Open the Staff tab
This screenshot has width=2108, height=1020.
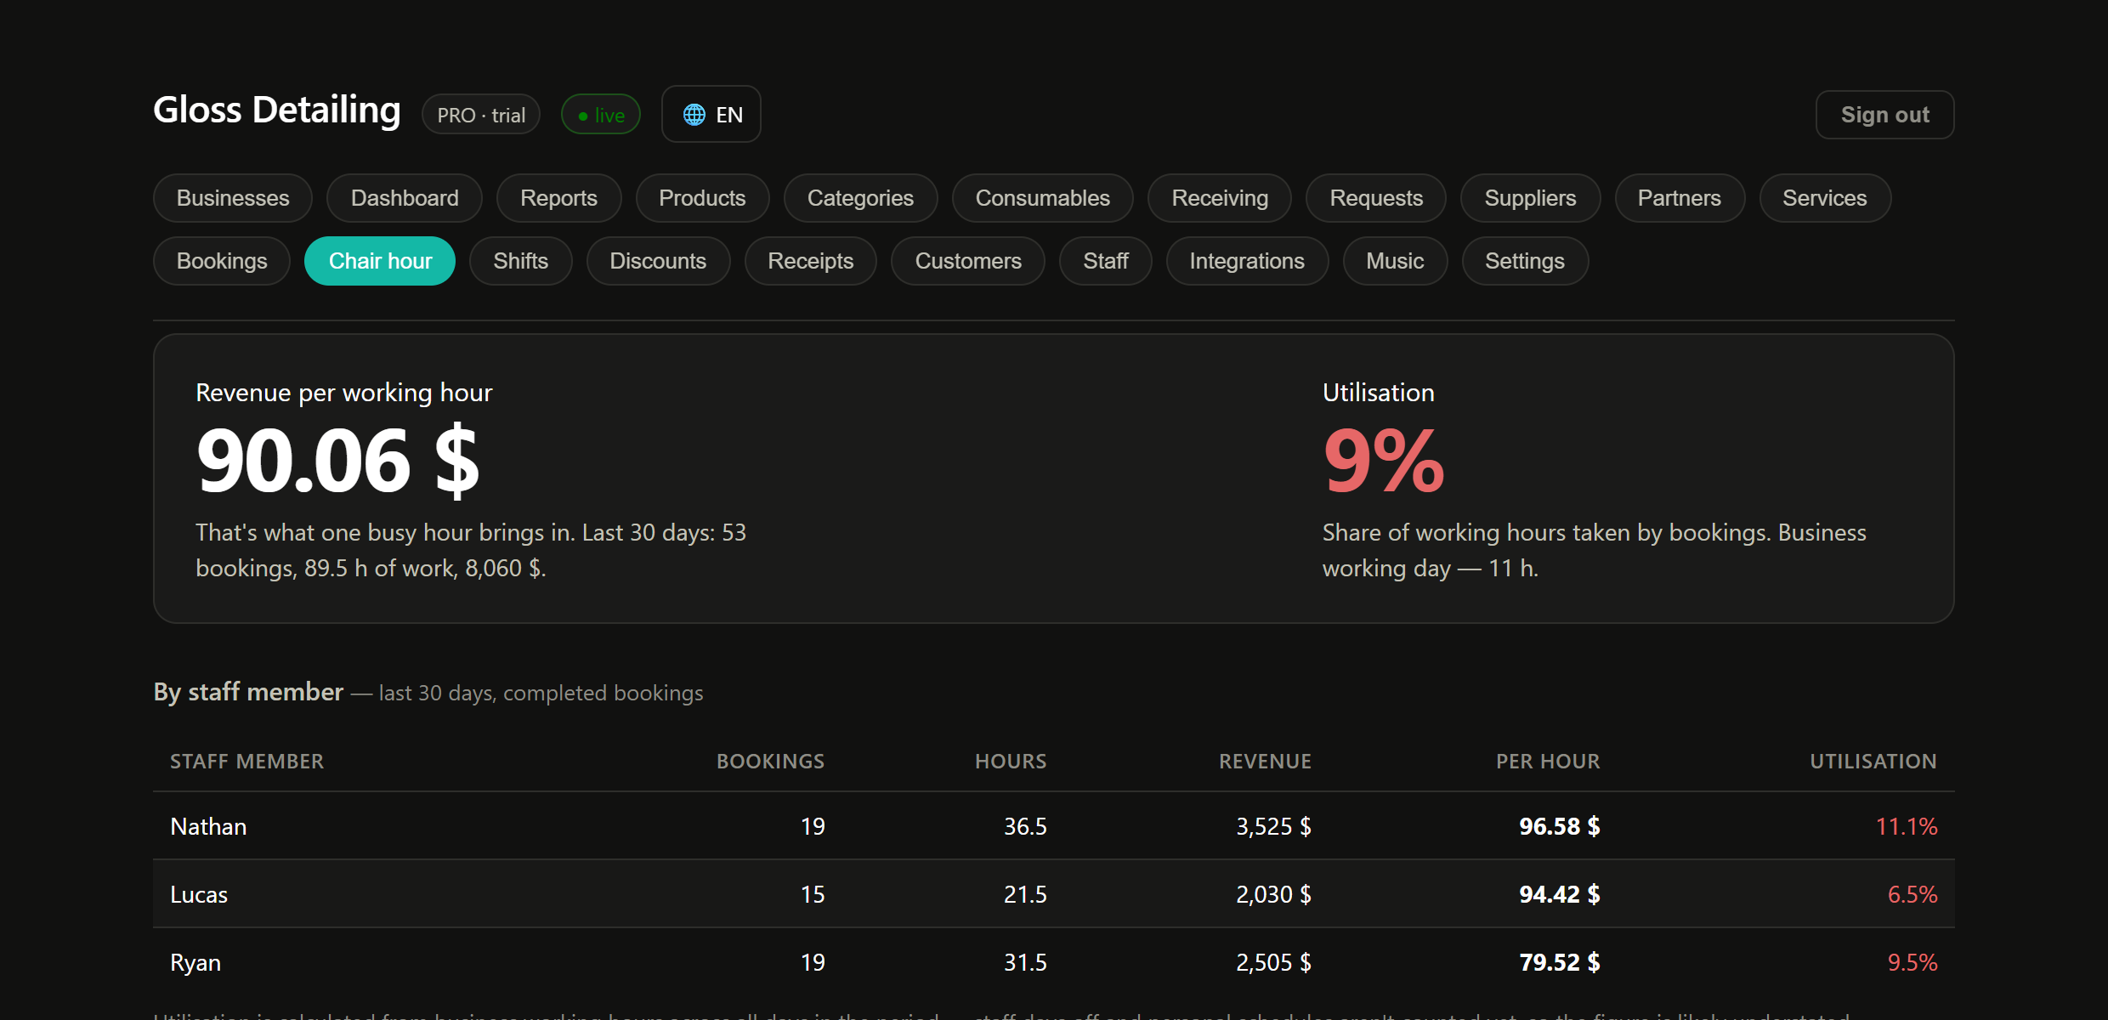click(x=1106, y=261)
